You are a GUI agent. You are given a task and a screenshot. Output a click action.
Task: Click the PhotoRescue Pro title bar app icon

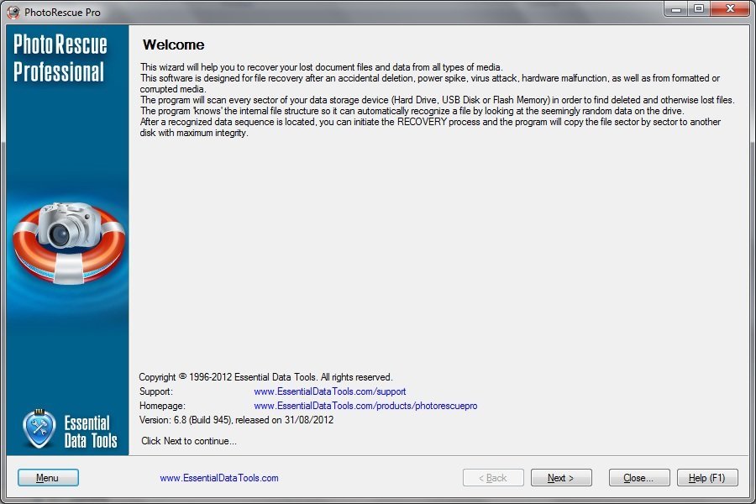[x=13, y=12]
